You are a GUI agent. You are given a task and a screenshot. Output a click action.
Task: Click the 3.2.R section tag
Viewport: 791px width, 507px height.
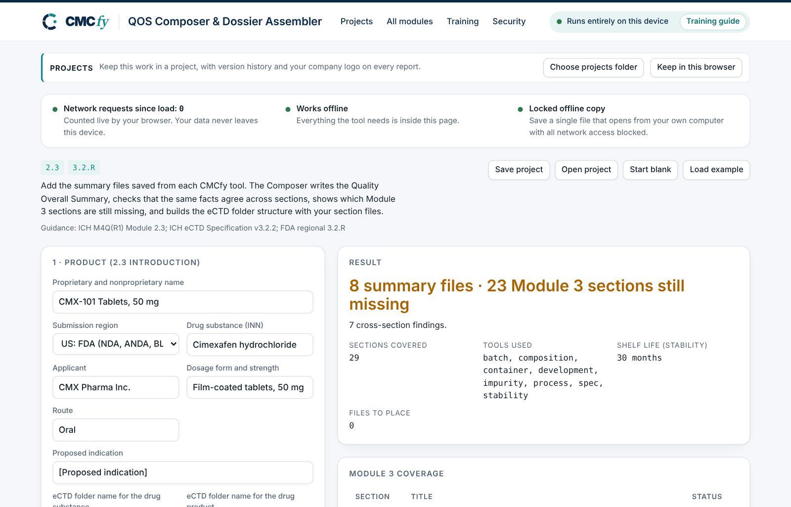click(84, 168)
